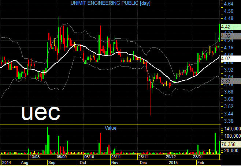Click the Nov month label
The height and width of the screenshot is (168, 241).
click(115, 163)
